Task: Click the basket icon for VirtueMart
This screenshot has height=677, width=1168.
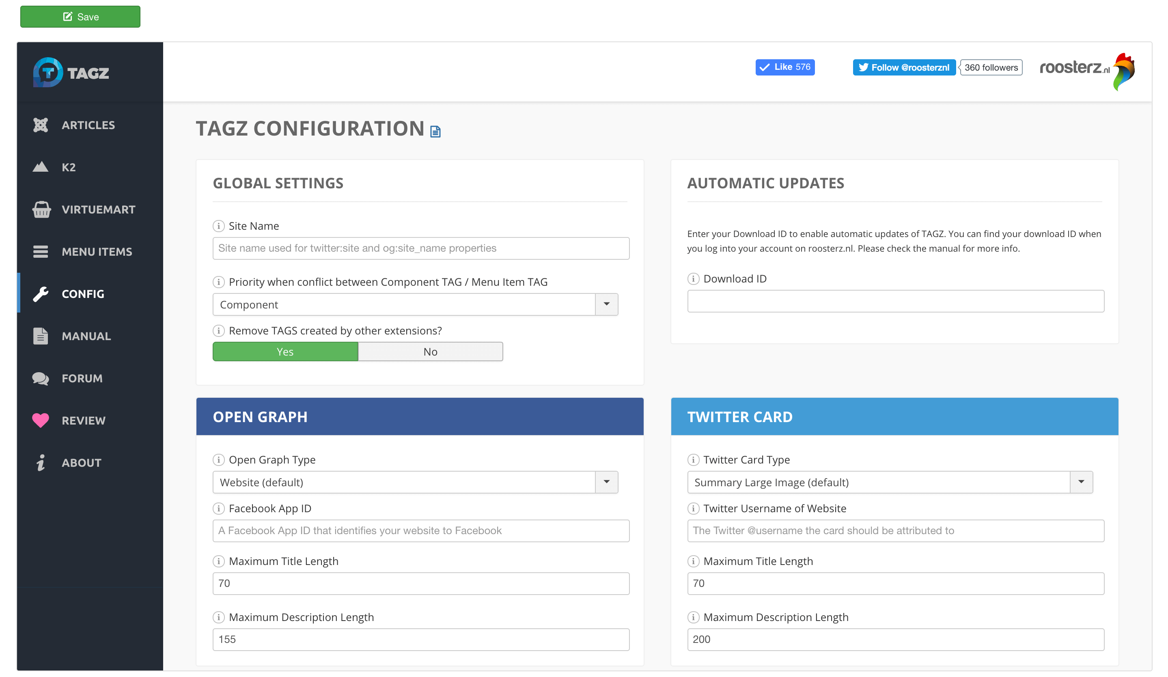Action: (x=41, y=209)
